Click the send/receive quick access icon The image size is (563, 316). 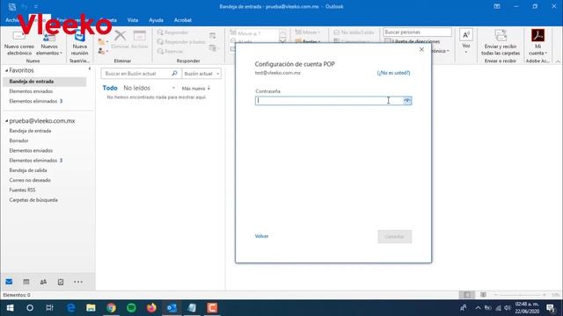point(12,6)
